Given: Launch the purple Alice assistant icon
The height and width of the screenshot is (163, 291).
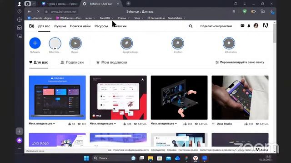Looking at the screenshot, I should [x=19, y=140].
